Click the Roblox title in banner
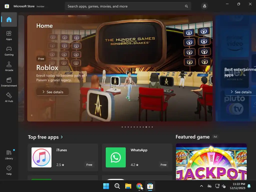 point(47,67)
